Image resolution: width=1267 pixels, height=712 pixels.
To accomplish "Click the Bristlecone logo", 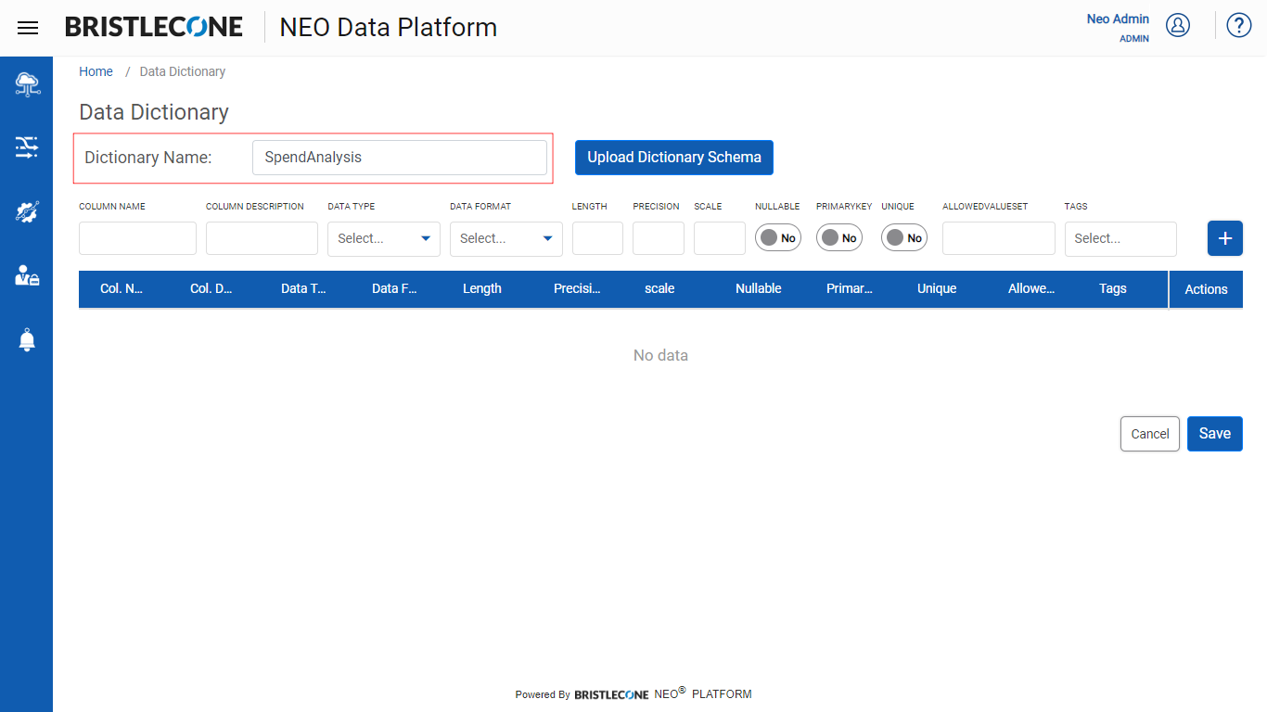I will [x=154, y=27].
